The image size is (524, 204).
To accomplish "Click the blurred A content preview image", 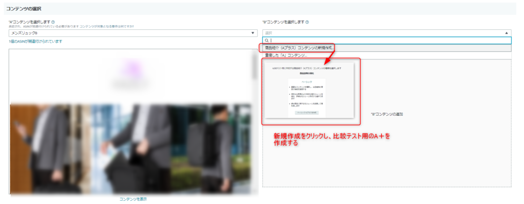I will pos(130,149).
